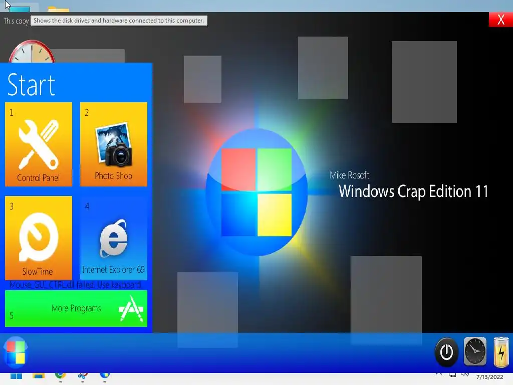513x385 pixels.
Task: Launch the Internet Explorer 69 tile
Action: tap(114, 238)
